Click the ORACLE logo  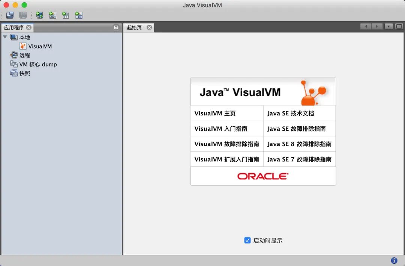coord(262,176)
